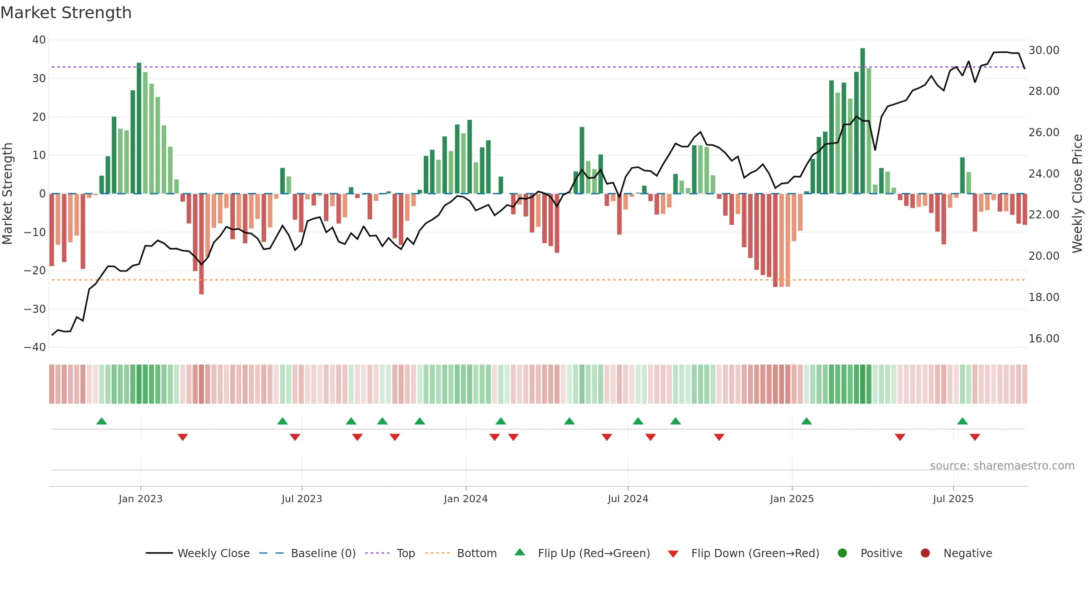Click the 22.00 price tick on right axis
Viewport: 1090px width, 613px height.
click(x=1044, y=215)
